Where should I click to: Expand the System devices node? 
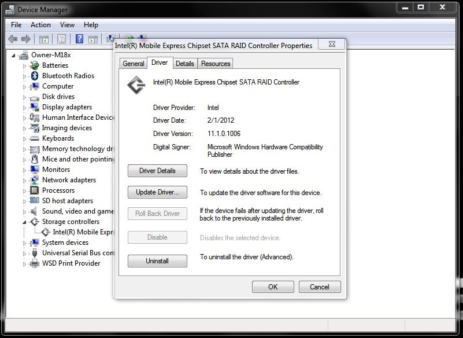tap(24, 243)
